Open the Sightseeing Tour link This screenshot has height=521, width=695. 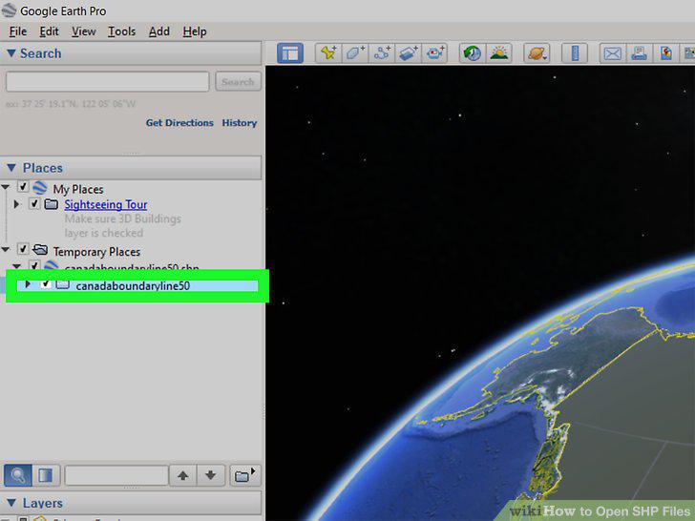click(x=105, y=204)
